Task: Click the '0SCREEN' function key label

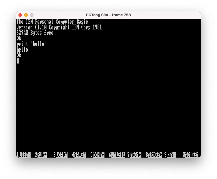Action: click(x=191, y=155)
